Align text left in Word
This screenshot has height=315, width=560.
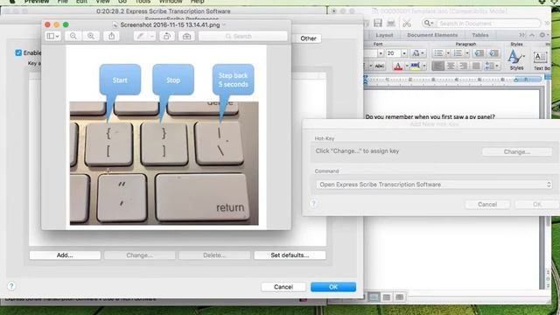[x=437, y=66]
